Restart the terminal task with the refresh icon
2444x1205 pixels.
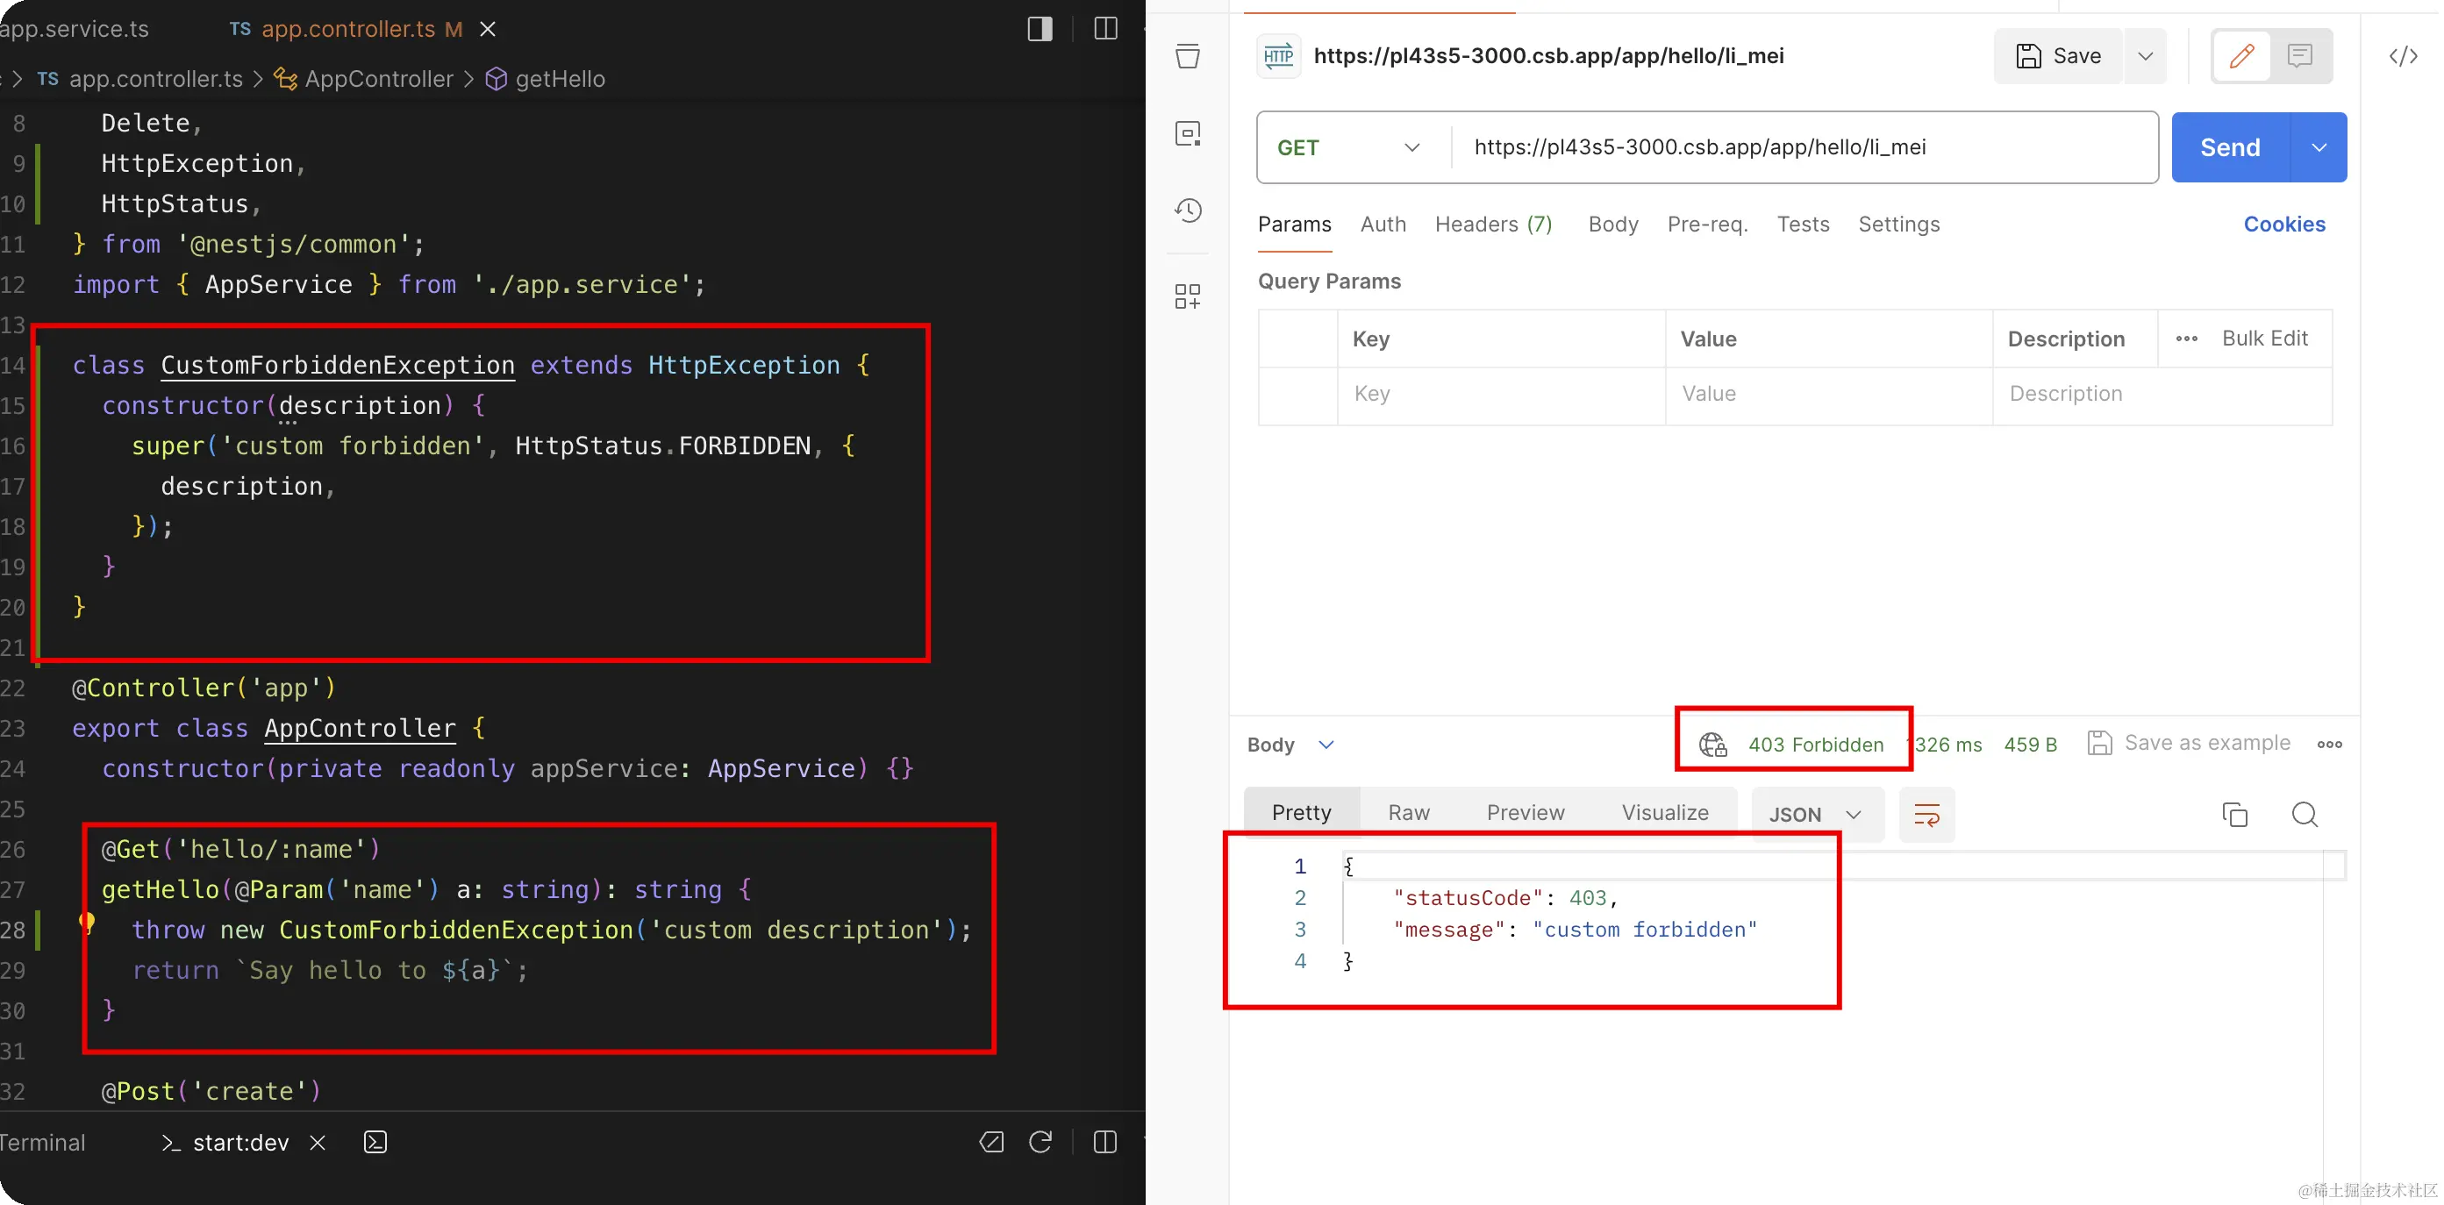tap(1040, 1142)
